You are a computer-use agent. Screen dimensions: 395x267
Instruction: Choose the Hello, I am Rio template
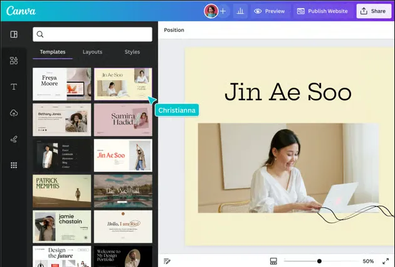pyautogui.click(x=123, y=227)
